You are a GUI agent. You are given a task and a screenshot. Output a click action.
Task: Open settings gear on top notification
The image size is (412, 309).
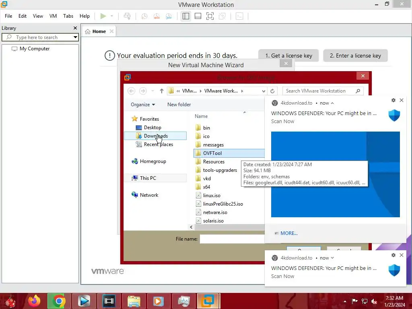393,100
